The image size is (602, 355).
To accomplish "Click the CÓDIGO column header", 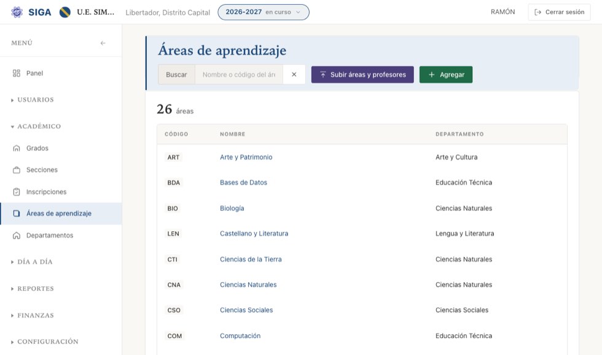I will tap(176, 134).
